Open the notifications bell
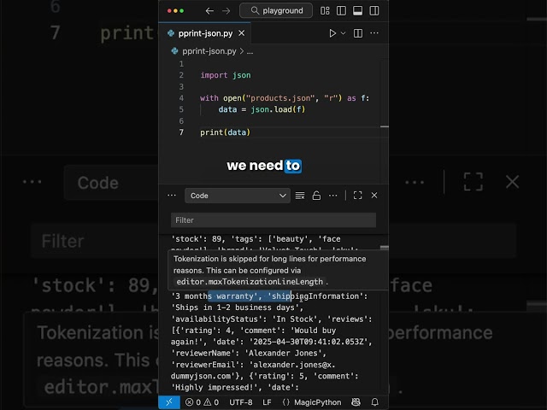This screenshot has height=410, width=547. [374, 402]
